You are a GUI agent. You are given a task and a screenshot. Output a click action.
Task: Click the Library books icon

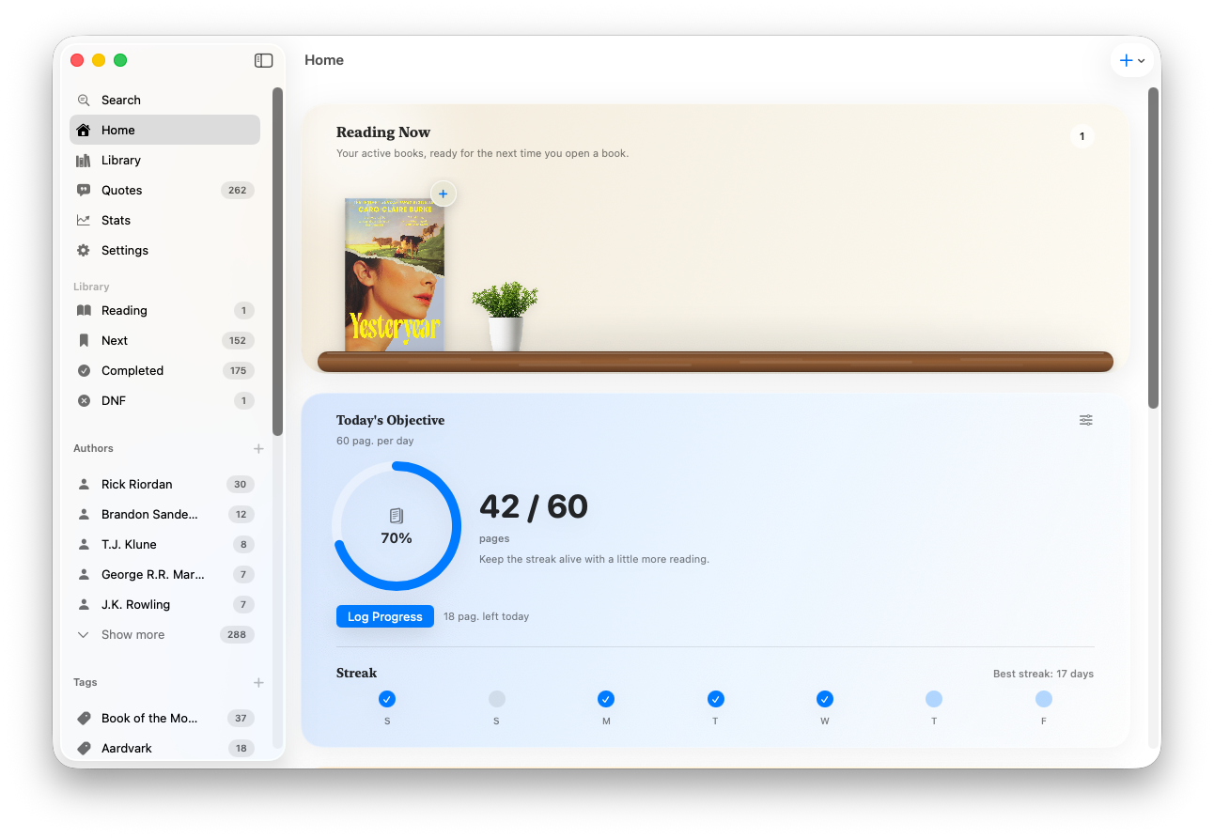click(x=84, y=160)
